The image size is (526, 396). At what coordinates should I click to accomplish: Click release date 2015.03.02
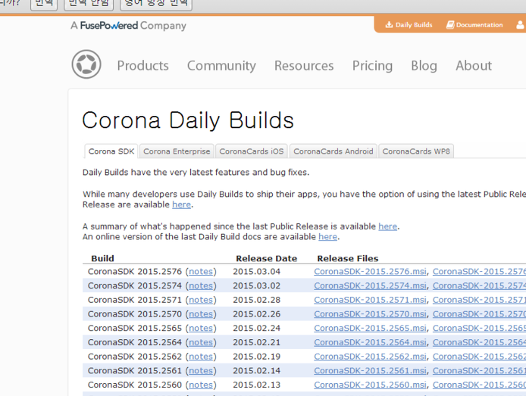(x=257, y=285)
